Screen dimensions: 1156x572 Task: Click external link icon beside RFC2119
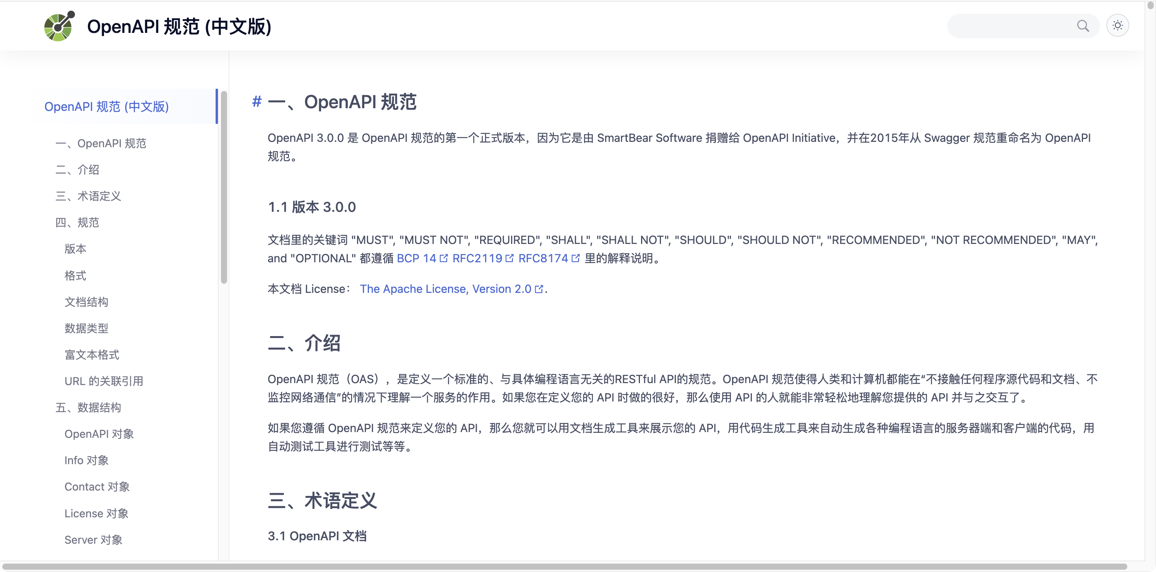tap(510, 258)
